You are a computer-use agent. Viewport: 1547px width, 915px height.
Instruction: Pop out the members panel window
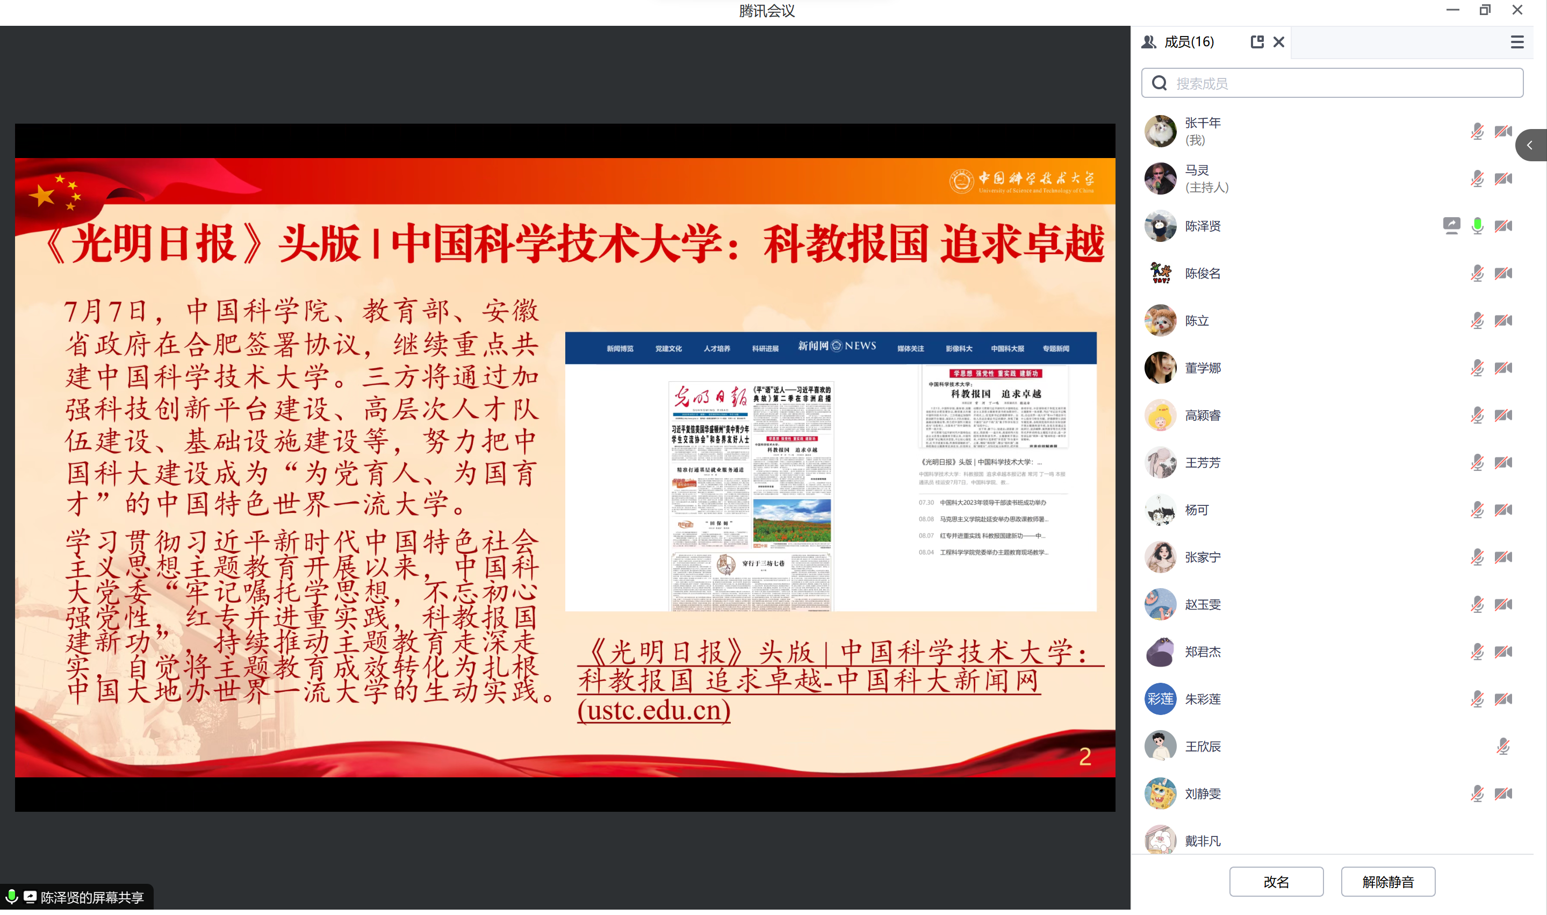(x=1257, y=42)
